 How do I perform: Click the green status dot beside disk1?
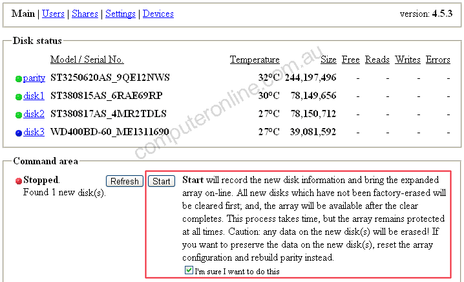(x=19, y=97)
